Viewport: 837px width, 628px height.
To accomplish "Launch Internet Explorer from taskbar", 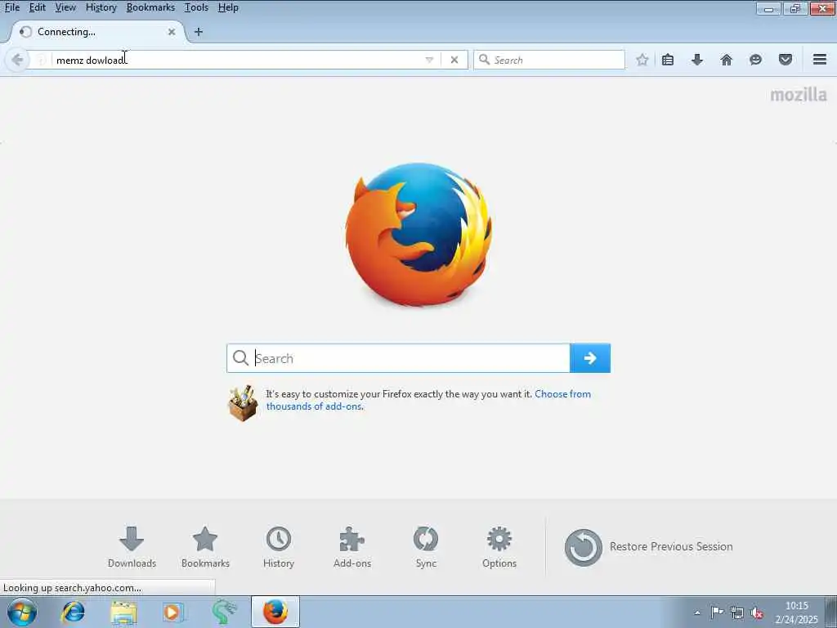I will pos(73,612).
